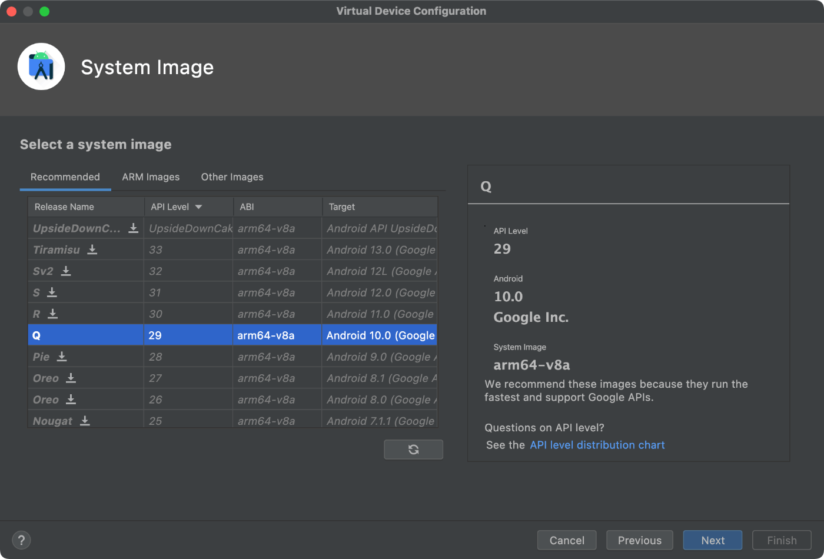Select the Android 7.1.1 target cell
Screen dimensions: 824x559
click(x=380, y=420)
